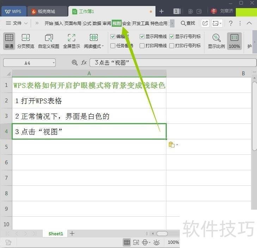Click into the formula bar input
This screenshot has width=257, height=248.
173,63
